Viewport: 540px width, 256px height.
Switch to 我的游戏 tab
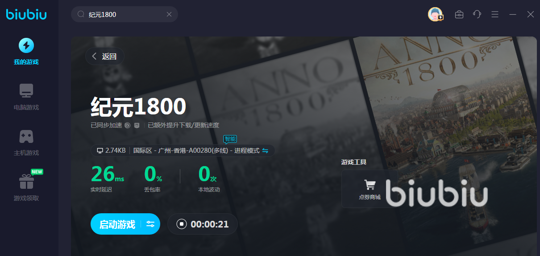pos(26,52)
